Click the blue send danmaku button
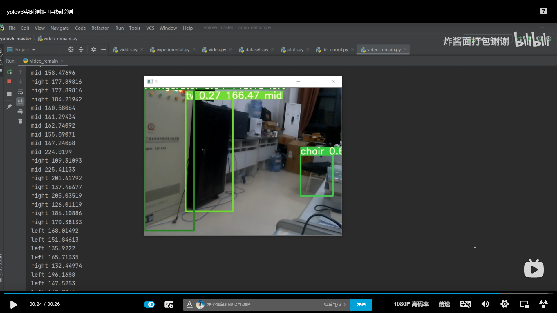Viewport: 557px width, 313px height. click(361, 304)
